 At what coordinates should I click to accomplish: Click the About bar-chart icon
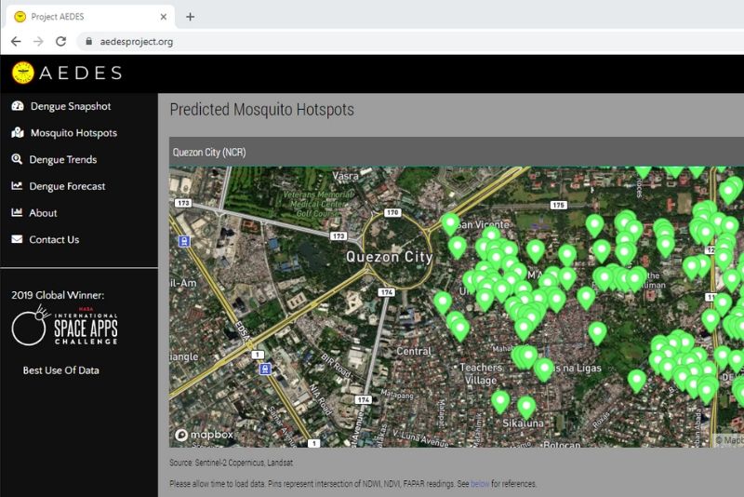click(17, 212)
